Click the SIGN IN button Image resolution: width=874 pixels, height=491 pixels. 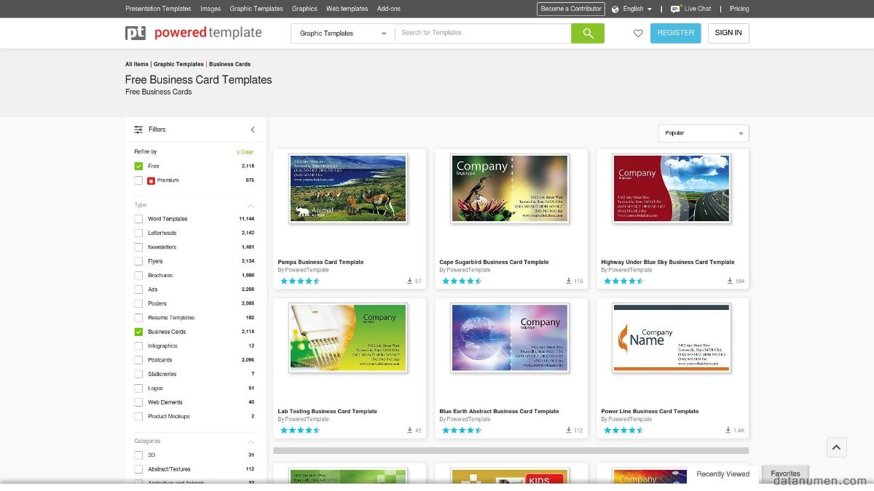pos(728,33)
